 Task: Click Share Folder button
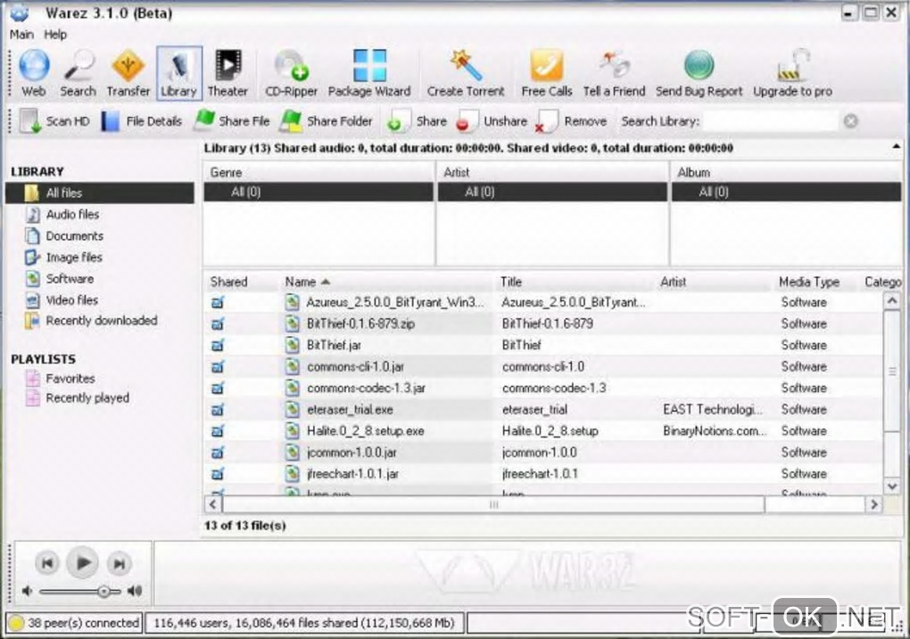tap(326, 121)
